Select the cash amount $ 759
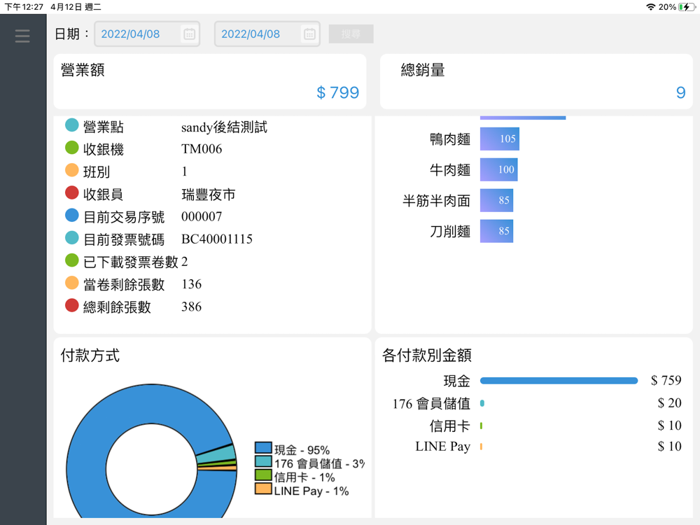The image size is (700, 525). 666,380
